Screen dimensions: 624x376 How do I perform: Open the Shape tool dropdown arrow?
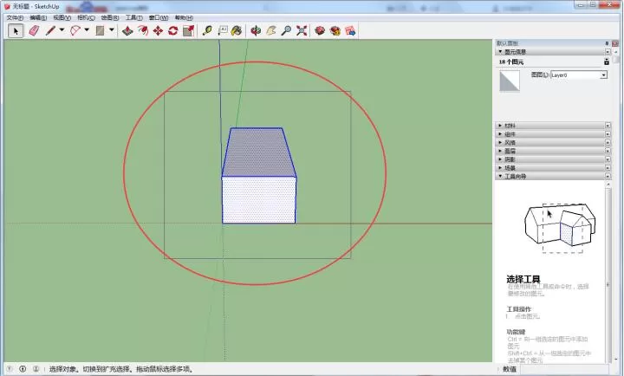pos(112,29)
